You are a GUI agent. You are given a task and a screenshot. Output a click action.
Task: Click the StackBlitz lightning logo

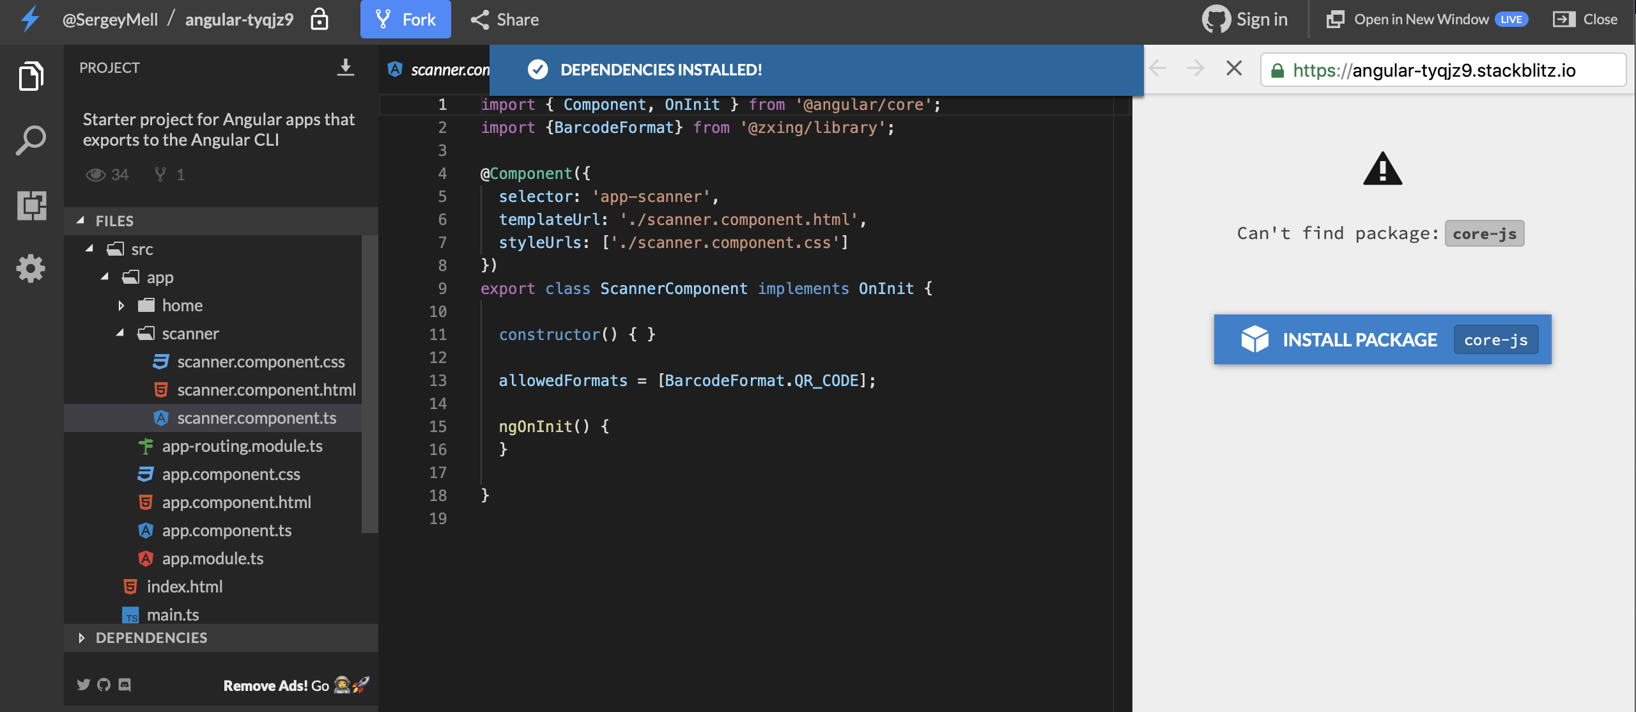click(x=30, y=19)
